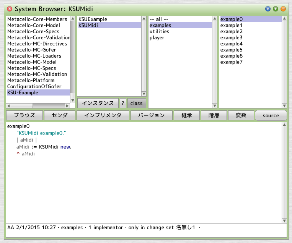
Task: Click category list scroll left arrow
Action: click(x=8, y=106)
